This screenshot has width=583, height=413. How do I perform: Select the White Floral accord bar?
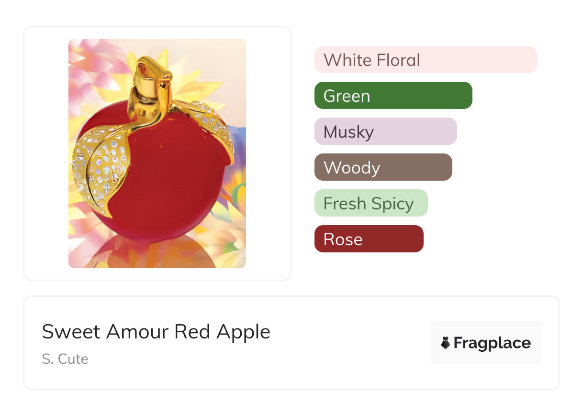coord(425,60)
